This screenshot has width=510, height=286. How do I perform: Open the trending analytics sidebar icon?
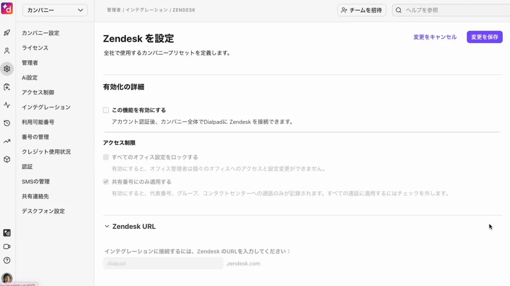click(7, 141)
